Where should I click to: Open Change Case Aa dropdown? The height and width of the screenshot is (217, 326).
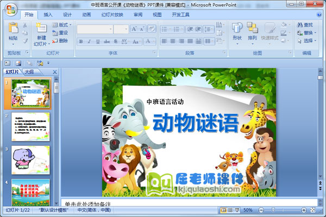pos(136,41)
